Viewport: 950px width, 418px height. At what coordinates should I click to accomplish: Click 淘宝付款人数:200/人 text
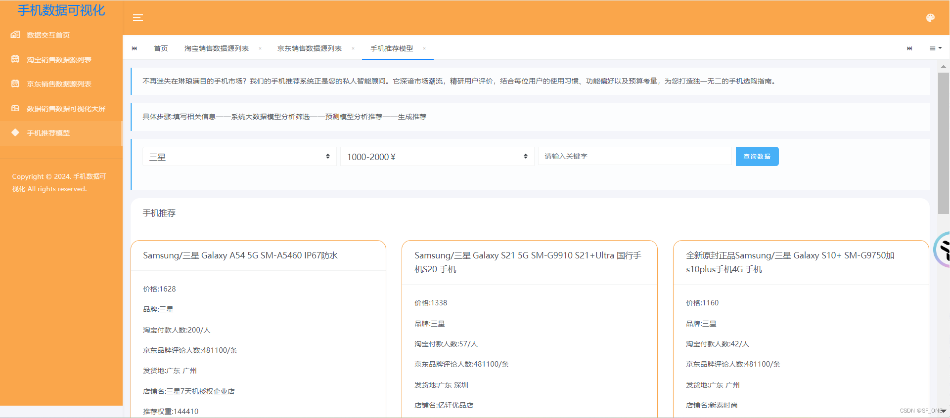coord(177,330)
